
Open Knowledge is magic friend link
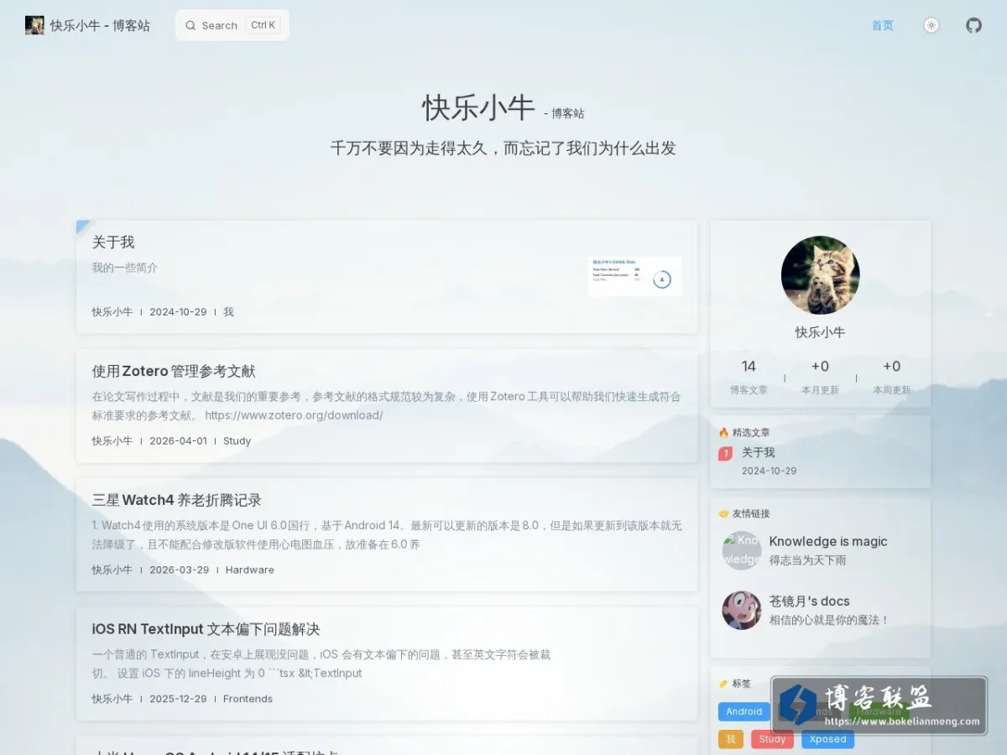tap(828, 541)
